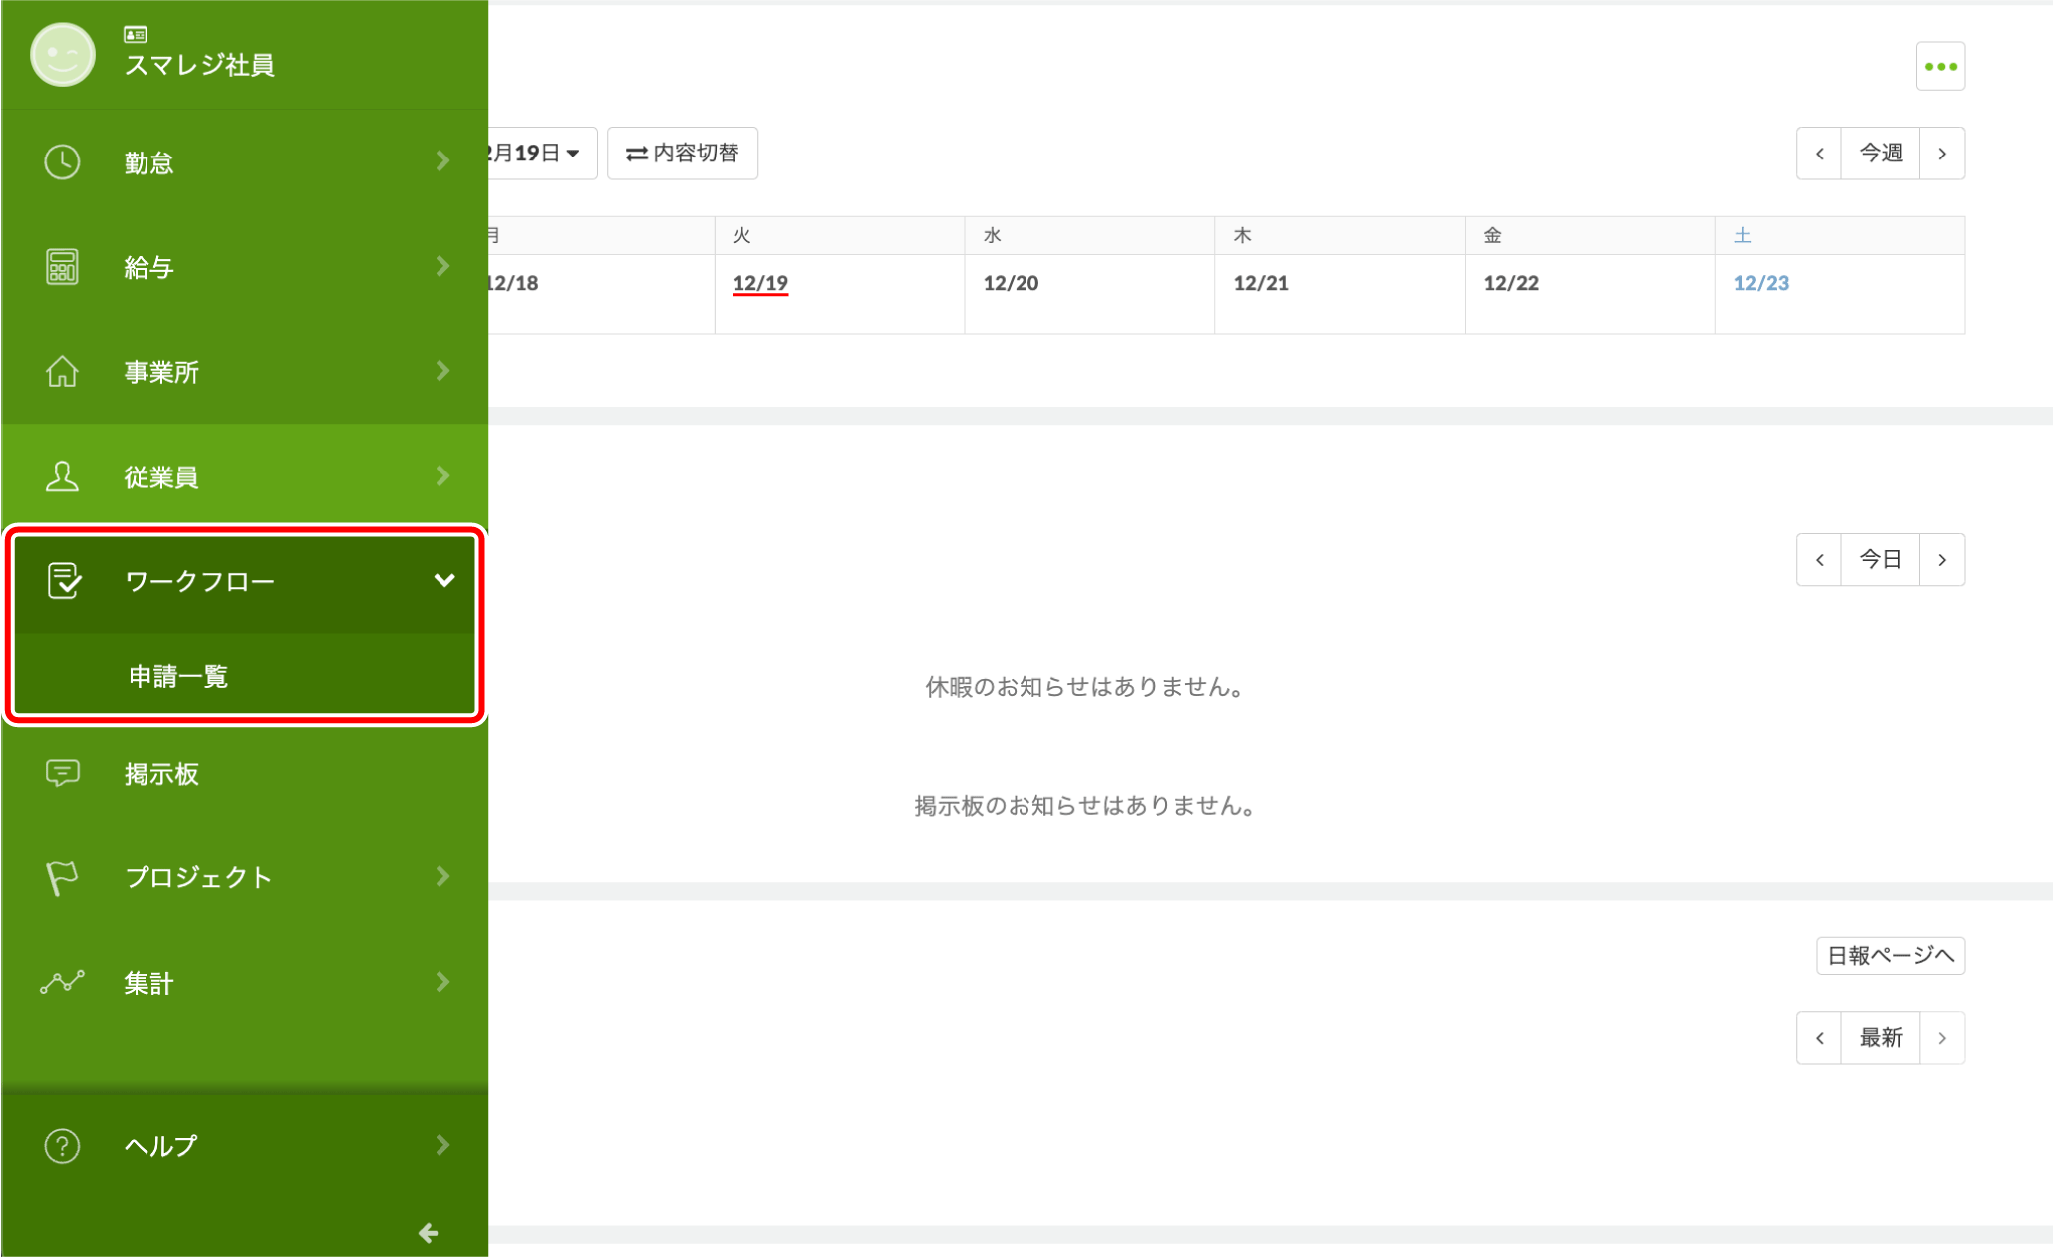Viewport: 2053px width, 1257px height.
Task: Click the house icon for 事業所
Action: coord(62,372)
